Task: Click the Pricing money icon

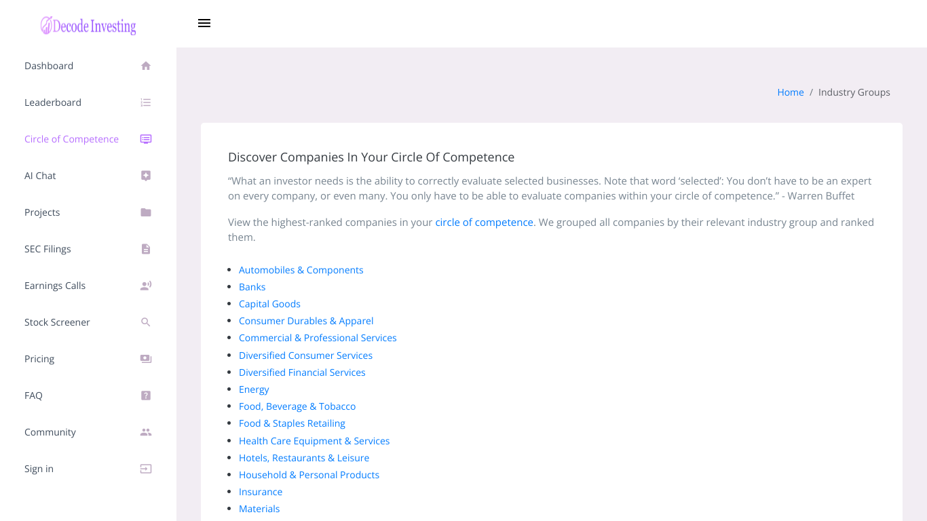Action: pos(146,359)
